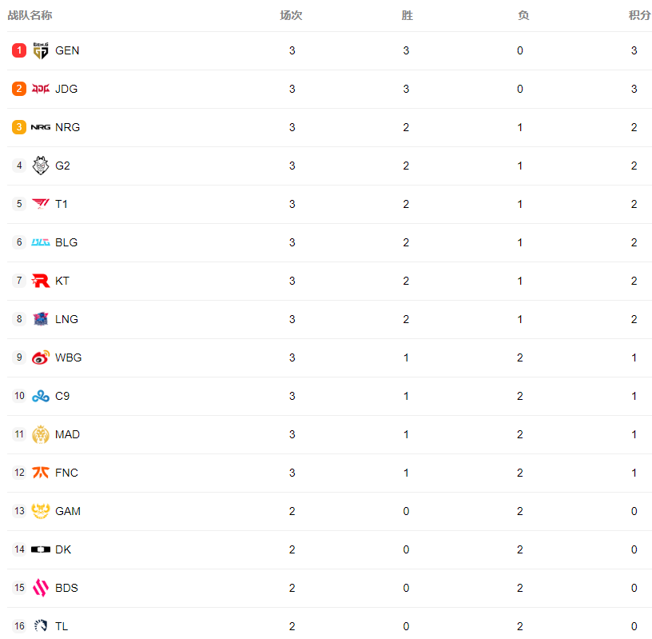Click the GEN team logo
The width and height of the screenshot is (652, 639).
[x=41, y=51]
